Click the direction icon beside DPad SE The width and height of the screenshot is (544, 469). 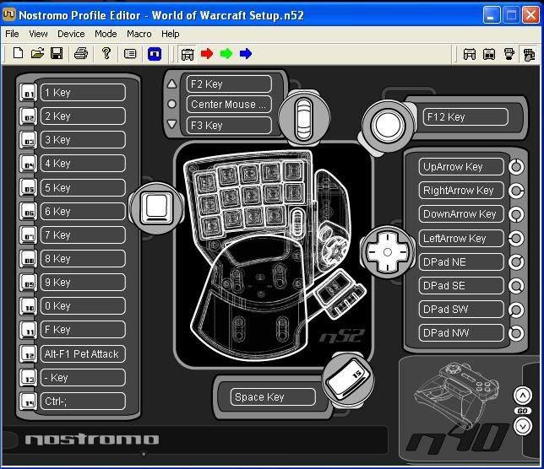click(516, 286)
